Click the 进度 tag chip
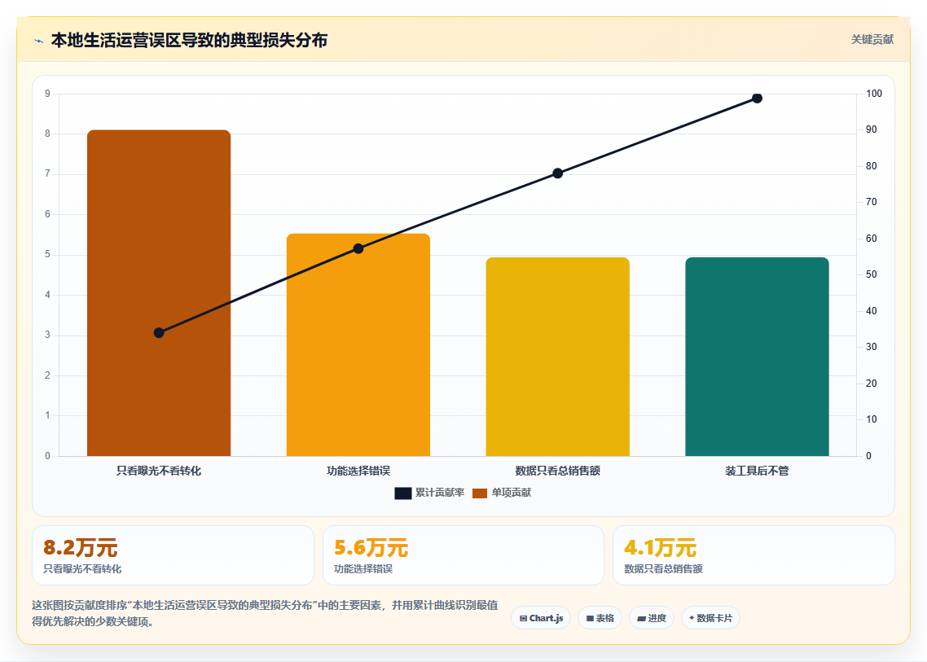 point(652,618)
